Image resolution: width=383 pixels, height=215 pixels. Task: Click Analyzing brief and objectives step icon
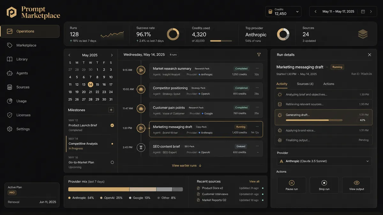click(x=280, y=95)
